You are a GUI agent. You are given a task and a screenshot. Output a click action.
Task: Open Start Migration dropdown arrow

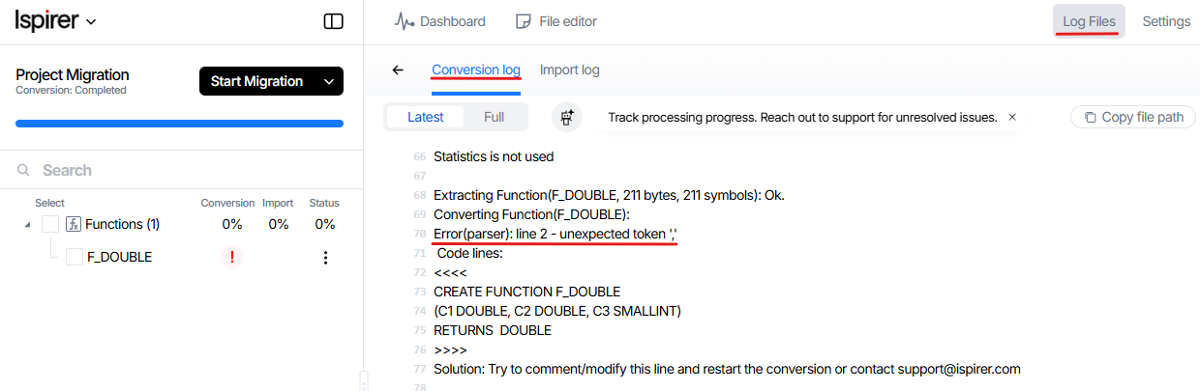[329, 82]
